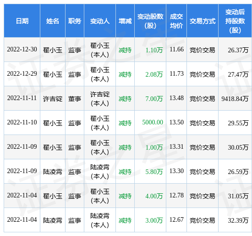Click the 变动后持股数(股) header
Screen dimensions: 252x236
click(235, 21)
